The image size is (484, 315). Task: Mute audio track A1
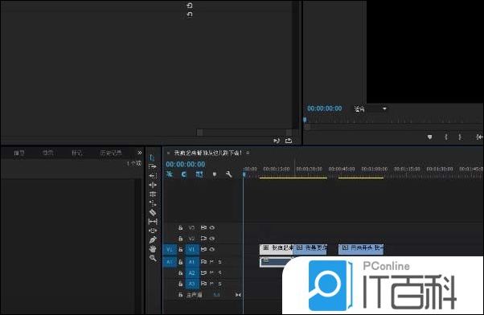coord(211,262)
